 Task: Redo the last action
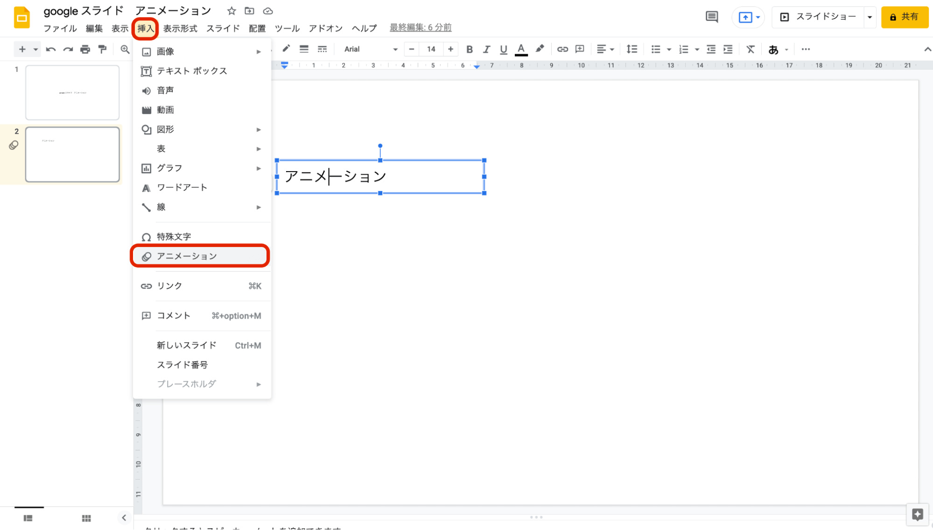68,49
